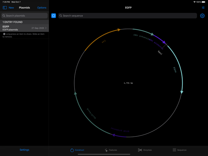Click the orange ori arrowhead

(x=119, y=30)
